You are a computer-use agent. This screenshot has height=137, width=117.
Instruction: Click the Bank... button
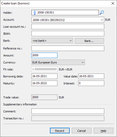click(x=89, y=41)
